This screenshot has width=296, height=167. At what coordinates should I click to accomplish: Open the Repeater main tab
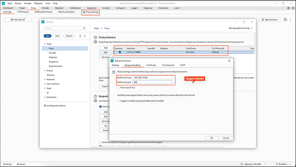[x=59, y=8]
